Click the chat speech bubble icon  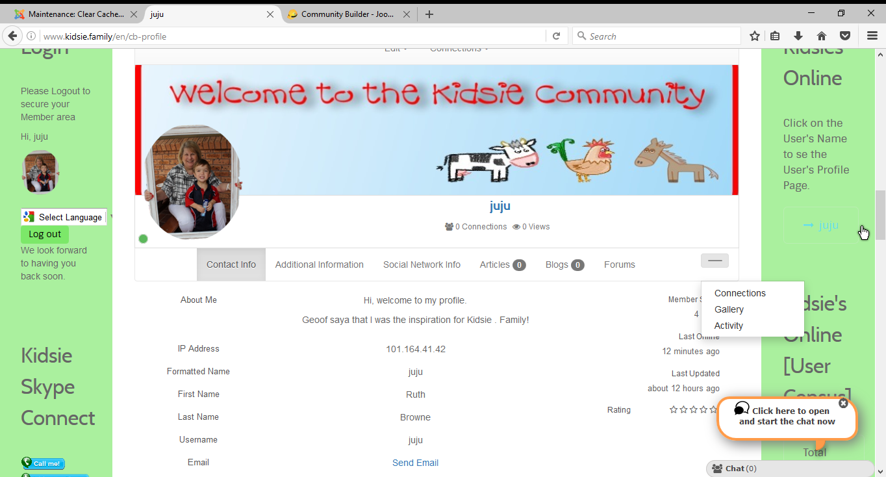coord(742,408)
